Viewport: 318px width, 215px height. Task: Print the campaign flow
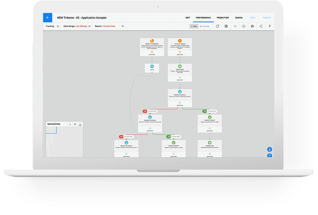pos(252,26)
